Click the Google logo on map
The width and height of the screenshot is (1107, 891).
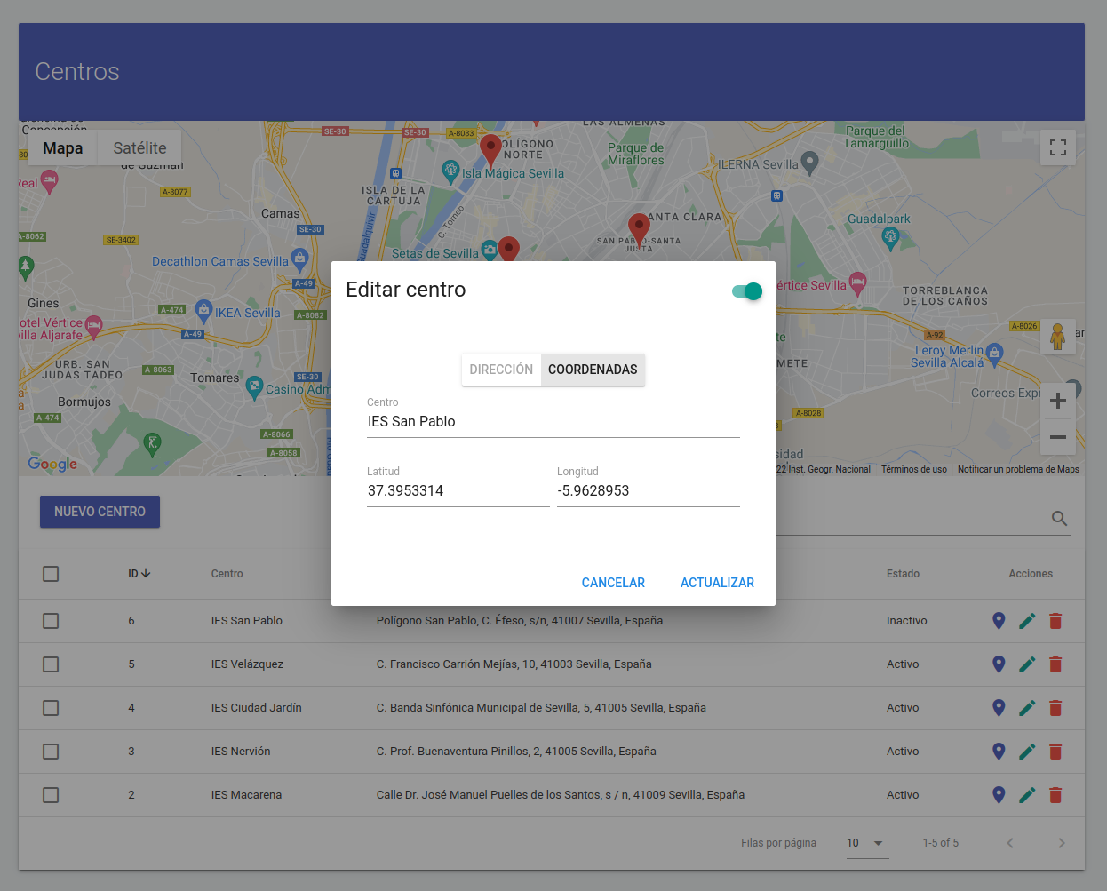click(x=52, y=464)
